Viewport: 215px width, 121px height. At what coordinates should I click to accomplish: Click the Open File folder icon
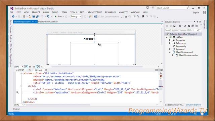pyautogui.click(x=30, y=16)
